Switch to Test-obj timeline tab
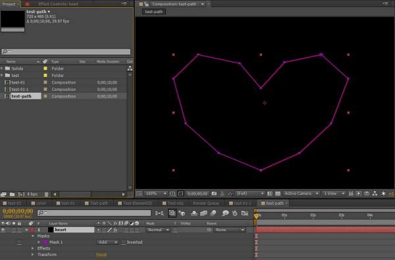 172,203
